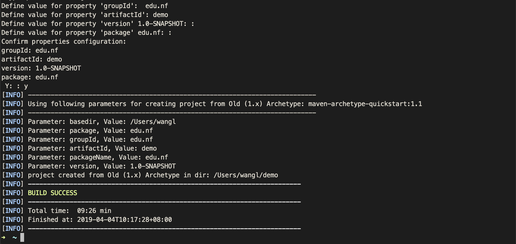Click the 'version: 1.0-SNAPSHOT' summary line

[x=41, y=68]
